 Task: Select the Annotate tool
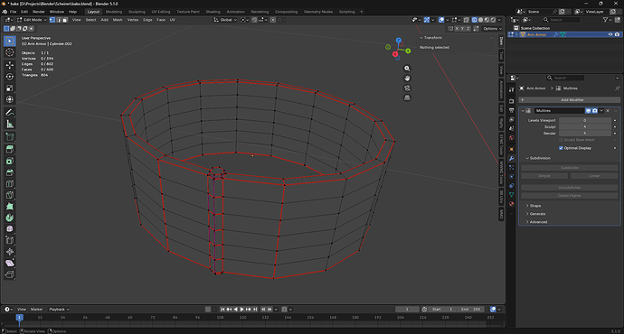pos(10,113)
